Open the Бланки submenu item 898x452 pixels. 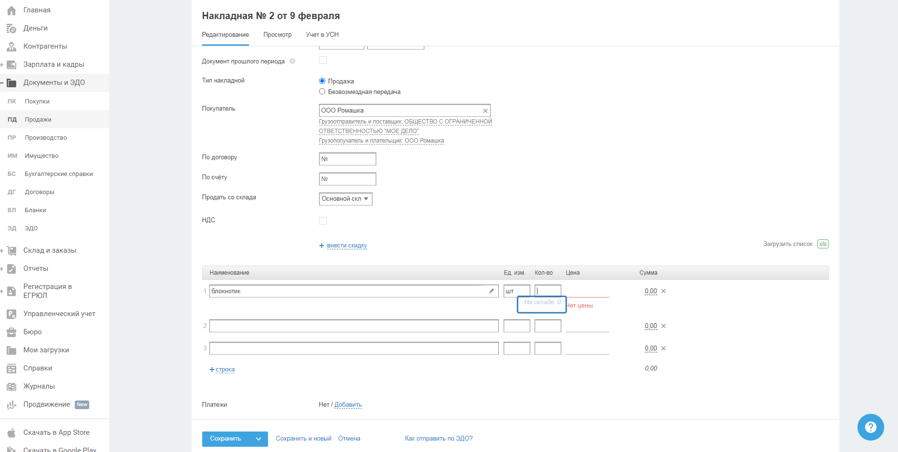[54, 210]
